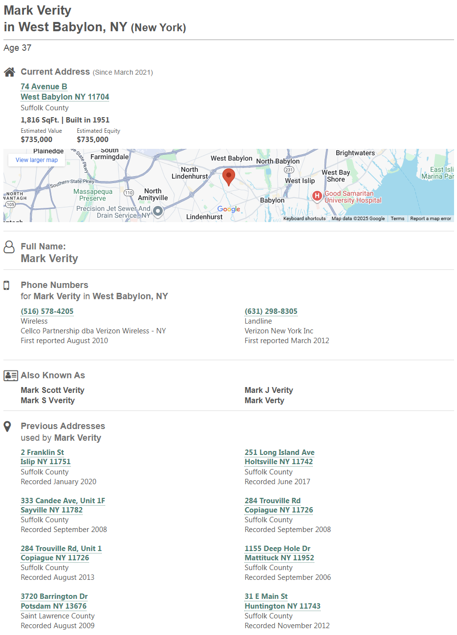Click the ID card icon beside Also Known As

click(x=10, y=375)
